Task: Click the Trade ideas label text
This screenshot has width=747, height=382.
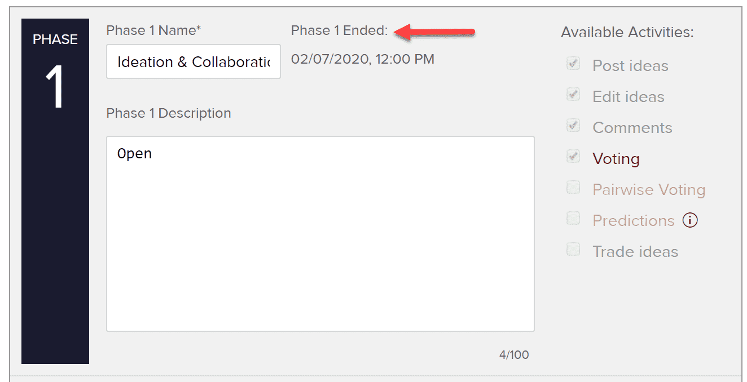Action: coord(635,252)
